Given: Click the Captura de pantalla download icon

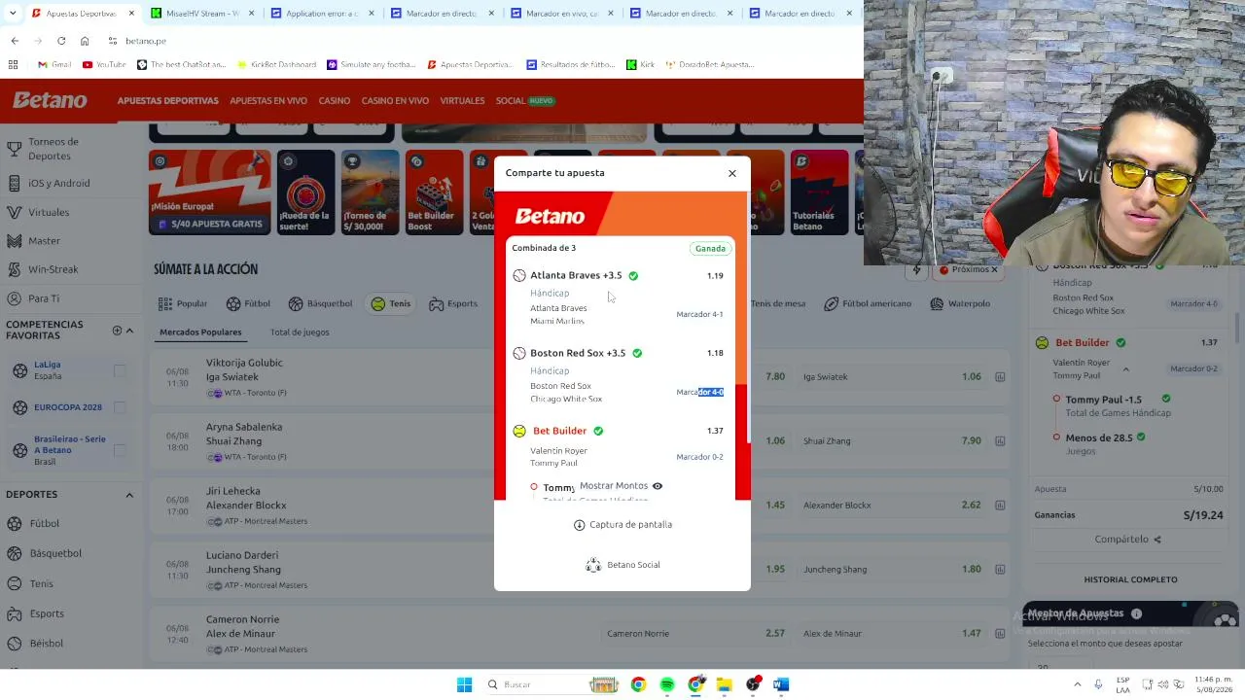Looking at the screenshot, I should pyautogui.click(x=580, y=525).
